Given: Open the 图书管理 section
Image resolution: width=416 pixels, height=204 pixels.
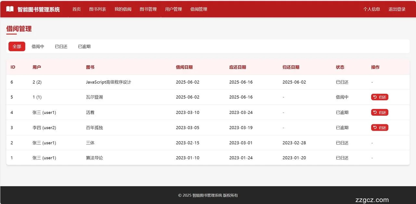Looking at the screenshot, I should (148, 9).
